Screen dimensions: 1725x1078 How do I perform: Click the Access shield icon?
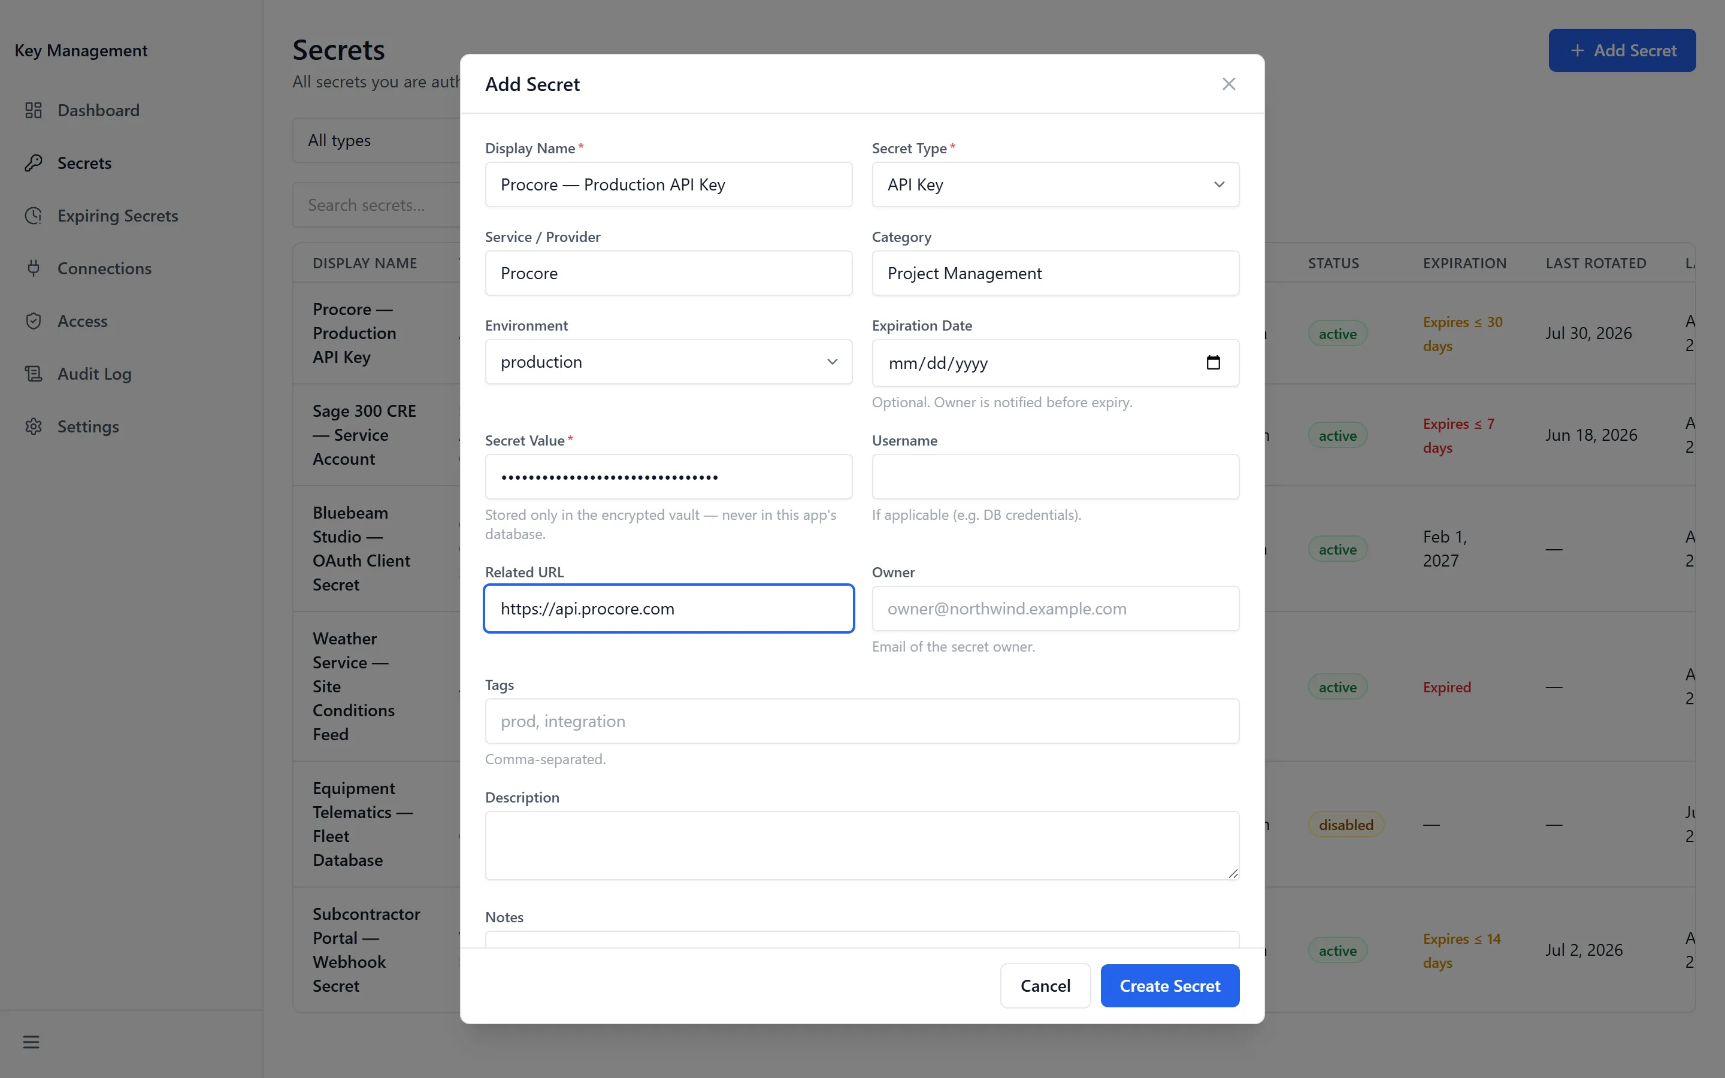click(x=34, y=321)
